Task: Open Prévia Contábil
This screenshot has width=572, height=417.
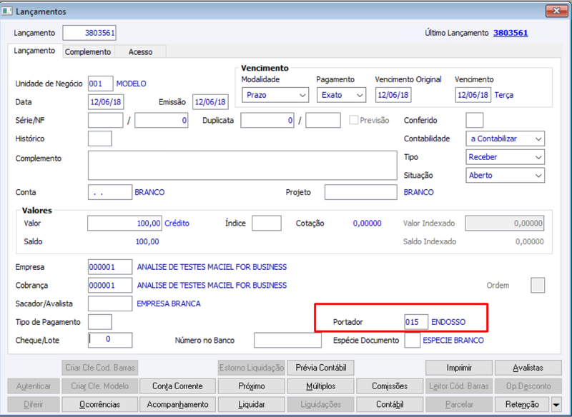Action: tap(320, 368)
